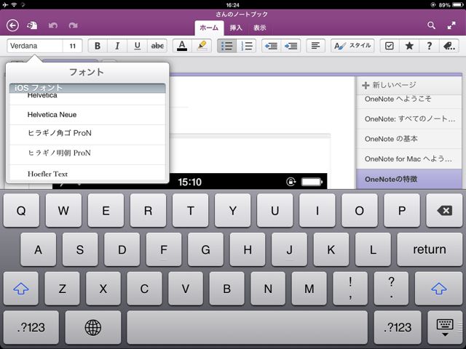Open the OneNote へようこそ page
Viewport: 466px width, 349px height.
pos(409,102)
